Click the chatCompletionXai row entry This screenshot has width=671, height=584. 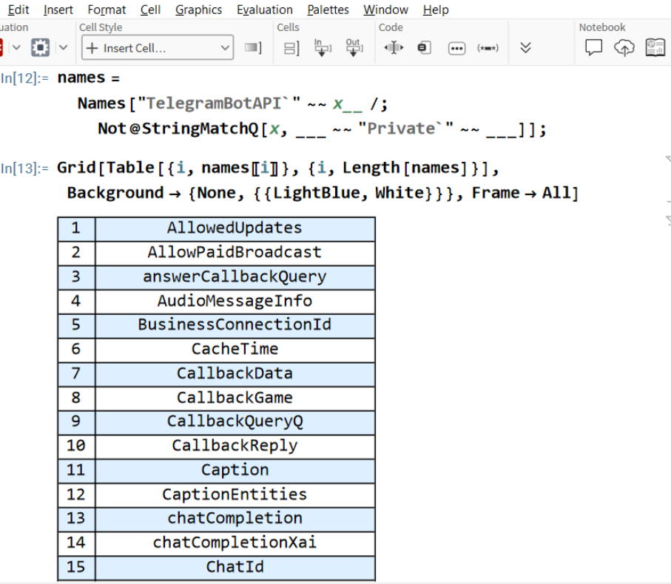coord(235,543)
